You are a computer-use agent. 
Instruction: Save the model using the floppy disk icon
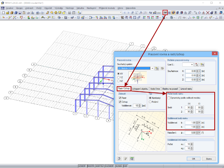[x=20, y=13]
